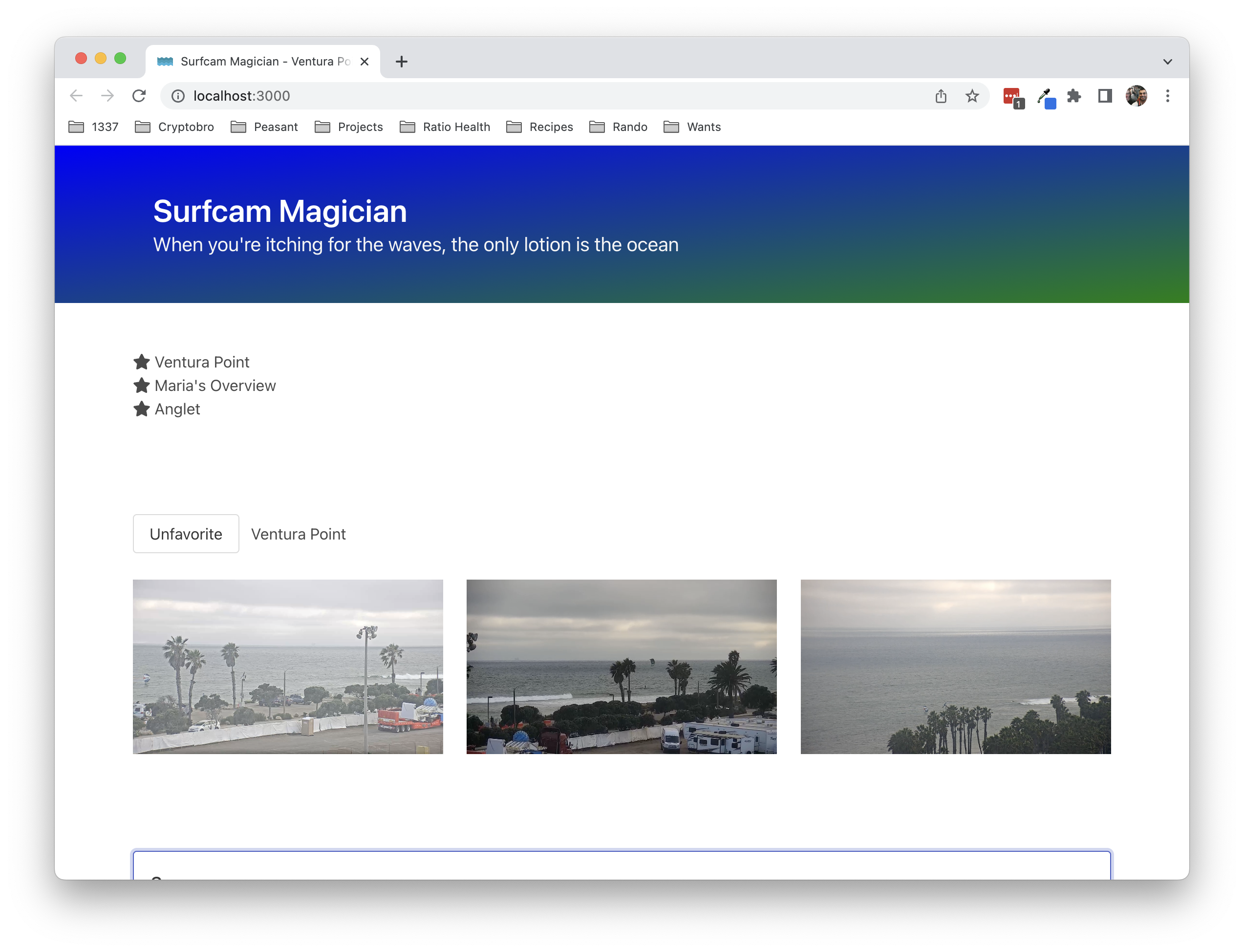Click the browser share/export icon
The height and width of the screenshot is (952, 1244).
(x=940, y=95)
